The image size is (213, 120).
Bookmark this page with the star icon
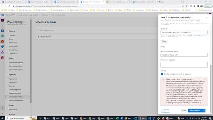pos(186,6)
